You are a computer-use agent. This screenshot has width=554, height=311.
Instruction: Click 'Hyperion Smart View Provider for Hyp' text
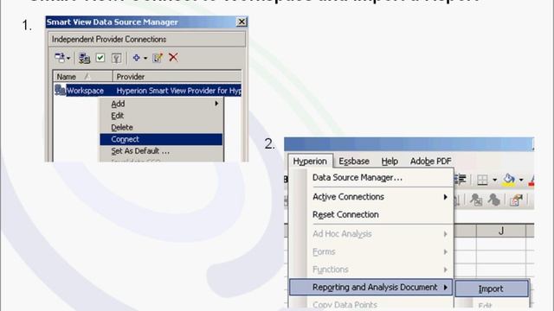(x=179, y=91)
